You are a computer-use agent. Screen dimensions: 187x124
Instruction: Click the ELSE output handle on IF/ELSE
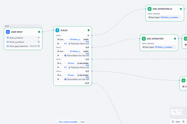92,83
